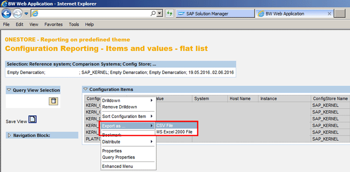The image size is (350, 172).
Task: Click the Internet Explorer title bar icon
Action: point(4,4)
